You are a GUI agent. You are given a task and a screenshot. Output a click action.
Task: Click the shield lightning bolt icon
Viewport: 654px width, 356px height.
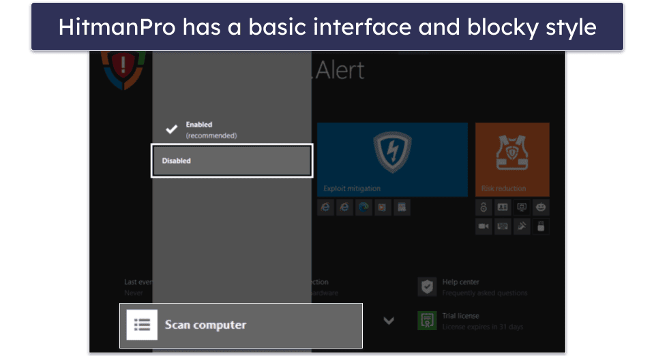[x=392, y=152]
